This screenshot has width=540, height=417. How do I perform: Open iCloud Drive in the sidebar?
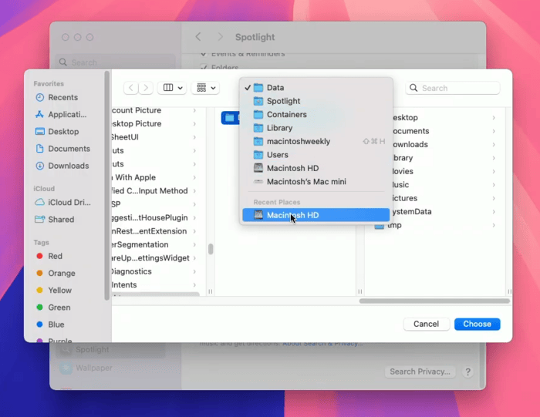(x=62, y=202)
